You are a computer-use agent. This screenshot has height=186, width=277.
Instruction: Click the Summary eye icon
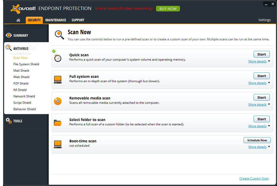coord(9,35)
